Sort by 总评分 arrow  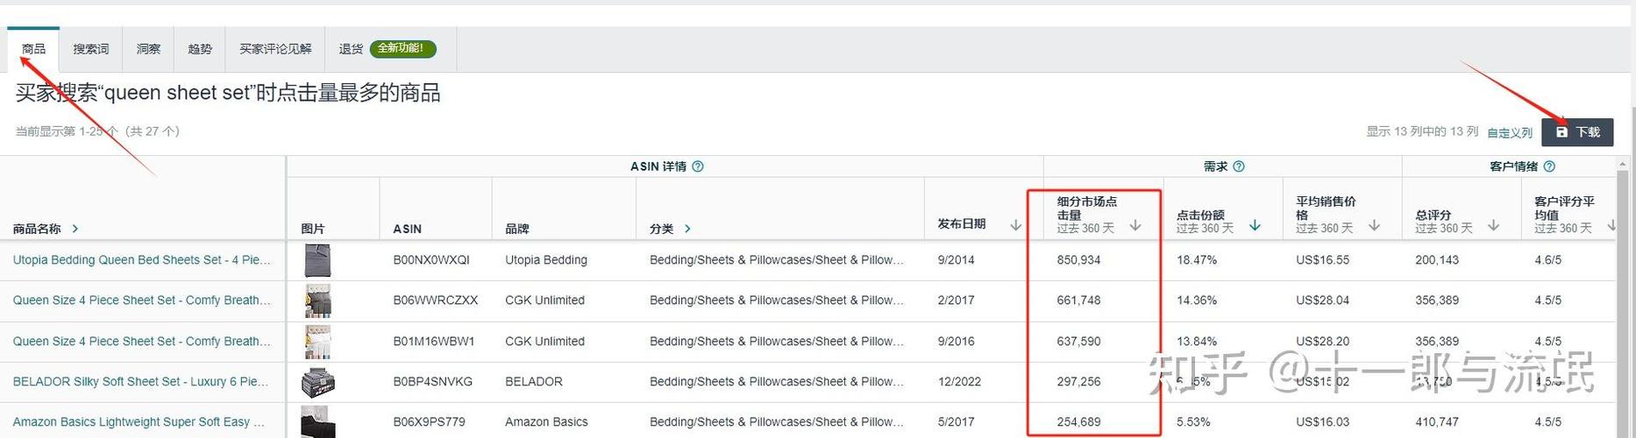(x=1493, y=226)
